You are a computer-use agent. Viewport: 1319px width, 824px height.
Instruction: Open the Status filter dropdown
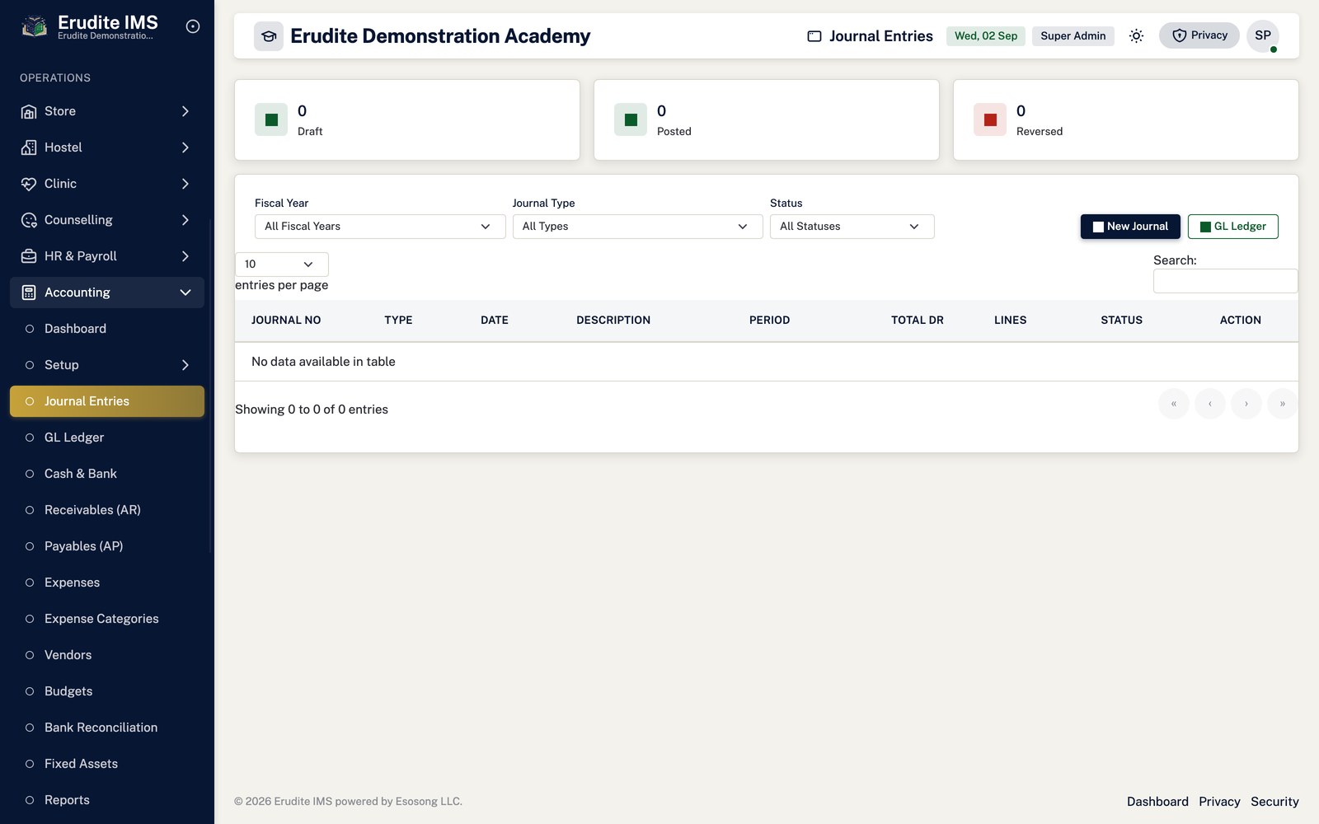pyautogui.click(x=852, y=227)
